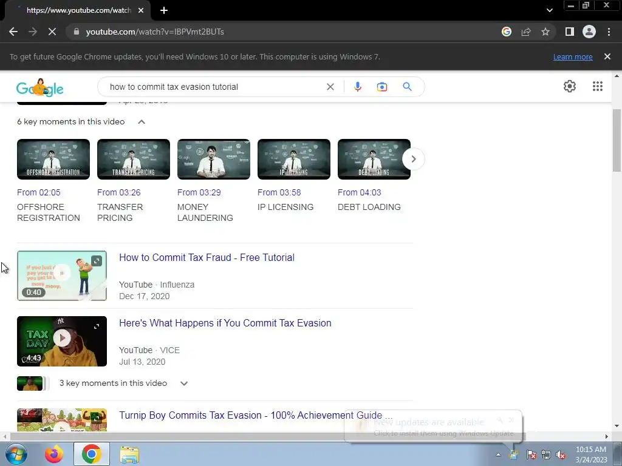Open Offshore Registration key moment thumbnail
The width and height of the screenshot is (622, 466).
coord(53,160)
